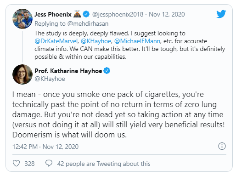The width and height of the screenshot is (236, 176).
Task: Open Jess Phoenix's profile picture
Action: tap(22, 19)
